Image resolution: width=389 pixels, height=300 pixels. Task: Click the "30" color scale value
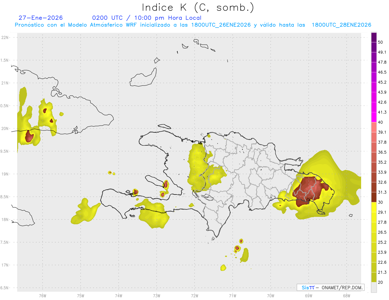381,202
